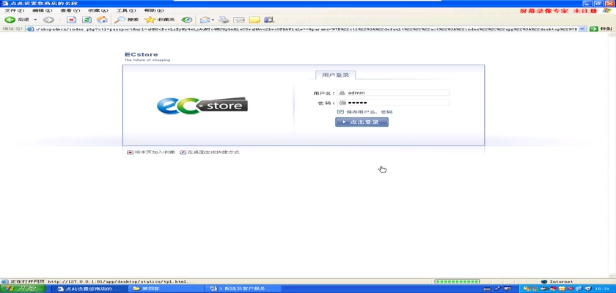This screenshot has width=616, height=293.
Task: Click the grey Forward arrow button
Action: click(48, 20)
